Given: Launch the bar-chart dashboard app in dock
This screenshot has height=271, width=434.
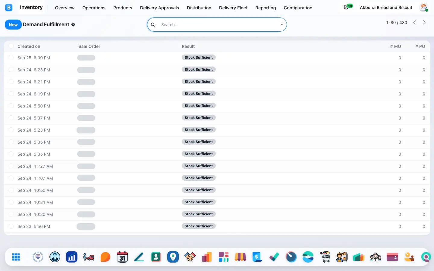Looking at the screenshot, I should [x=72, y=257].
